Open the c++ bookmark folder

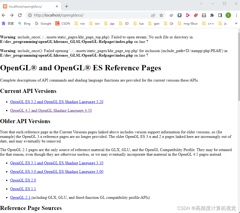pyautogui.click(x=208, y=23)
